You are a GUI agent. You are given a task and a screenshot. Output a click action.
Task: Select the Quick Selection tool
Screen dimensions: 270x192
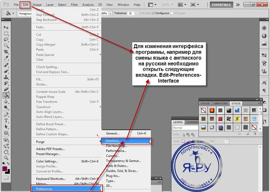tap(6, 46)
